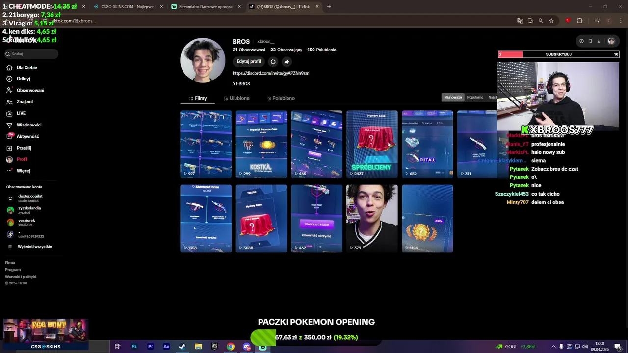Open the Chrome three-dot menu
This screenshot has height=353, width=628.
(x=621, y=21)
